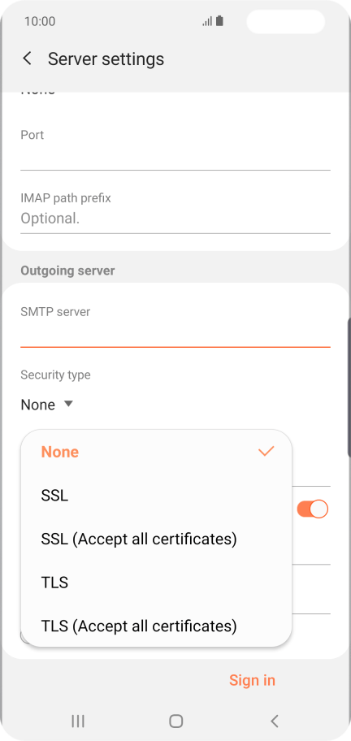This screenshot has height=741, width=351.
Task: Toggle the orange switch beside the dropdown
Action: pos(312,509)
